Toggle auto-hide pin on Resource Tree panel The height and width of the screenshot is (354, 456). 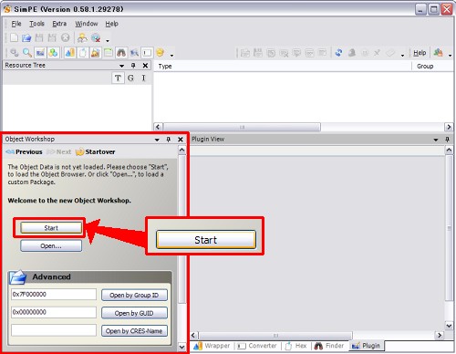point(133,66)
